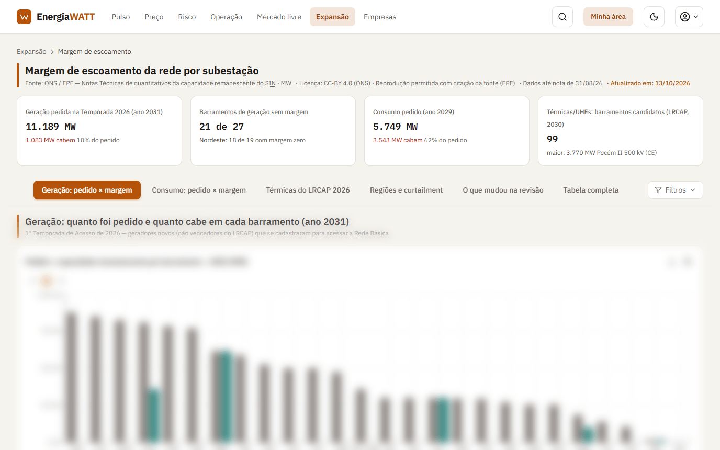This screenshot has width=720, height=450.
Task: Go to the Empresas section
Action: tap(380, 17)
